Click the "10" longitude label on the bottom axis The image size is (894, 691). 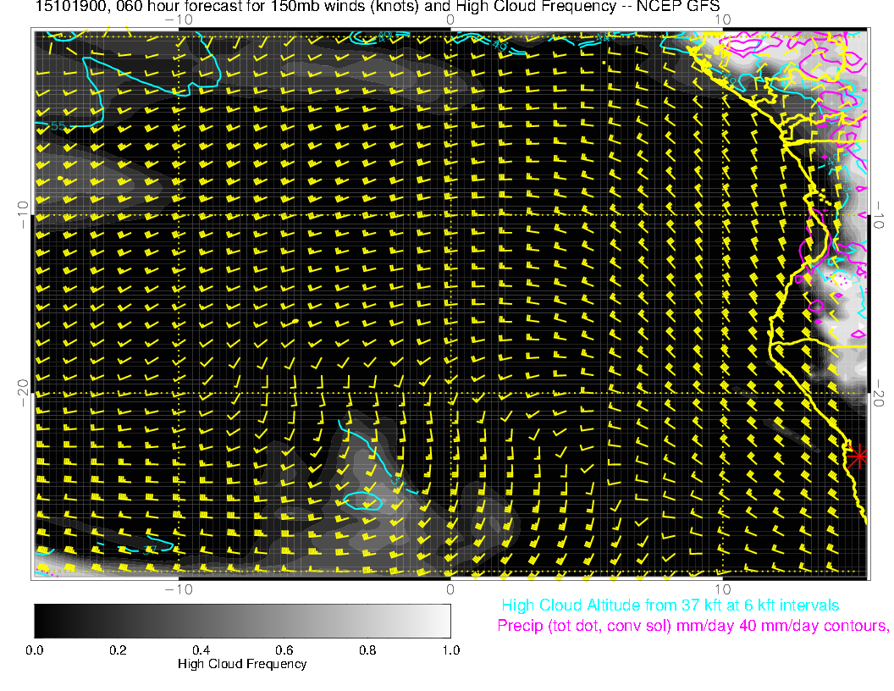[x=722, y=589]
